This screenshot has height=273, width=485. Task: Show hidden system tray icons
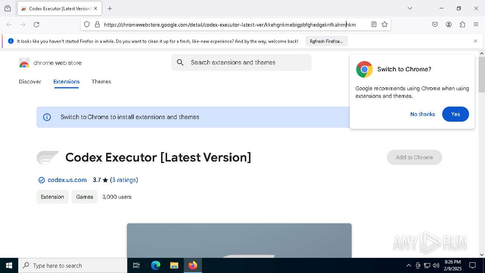(408, 265)
